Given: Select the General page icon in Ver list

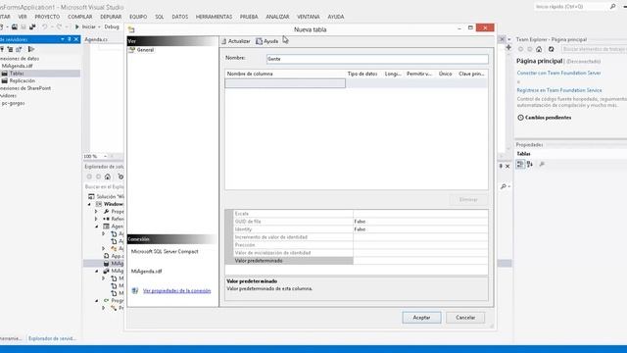Looking at the screenshot, I should click(x=131, y=50).
